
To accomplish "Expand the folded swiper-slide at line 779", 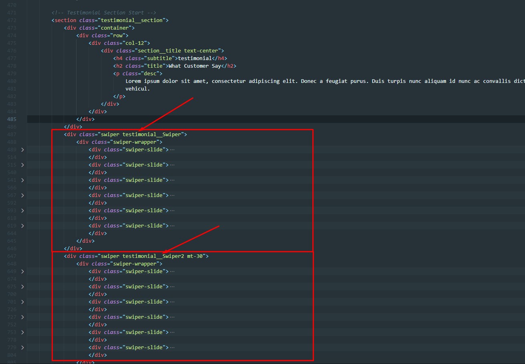I will pos(22,348).
